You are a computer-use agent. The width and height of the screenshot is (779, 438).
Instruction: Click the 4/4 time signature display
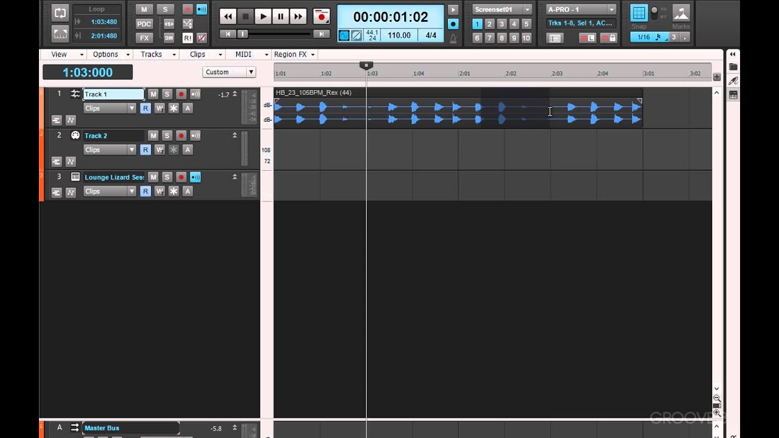pos(431,35)
